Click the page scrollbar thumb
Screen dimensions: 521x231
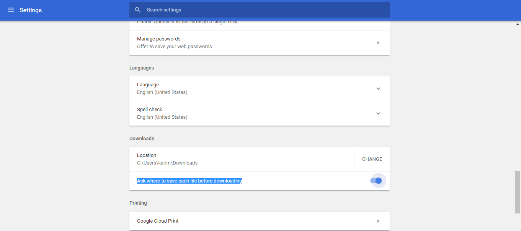click(518, 192)
